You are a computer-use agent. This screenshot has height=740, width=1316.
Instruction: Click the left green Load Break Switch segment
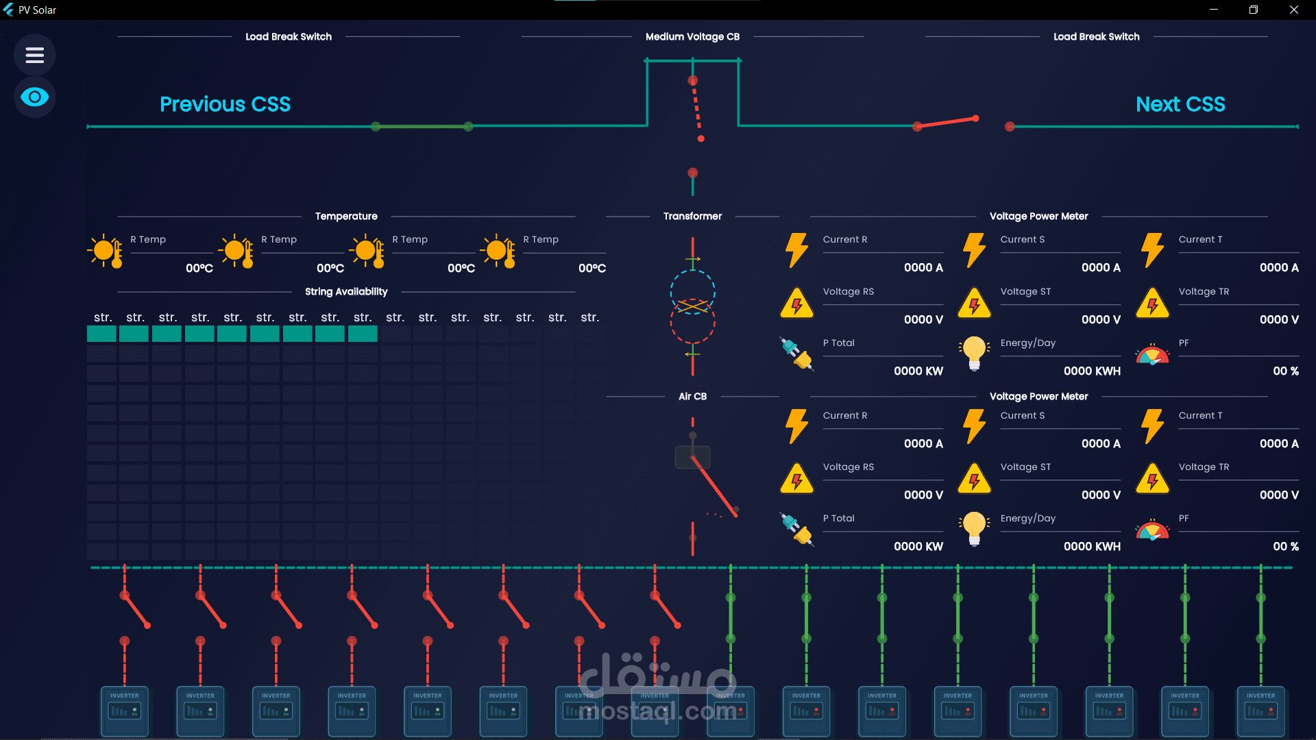pyautogui.click(x=422, y=127)
